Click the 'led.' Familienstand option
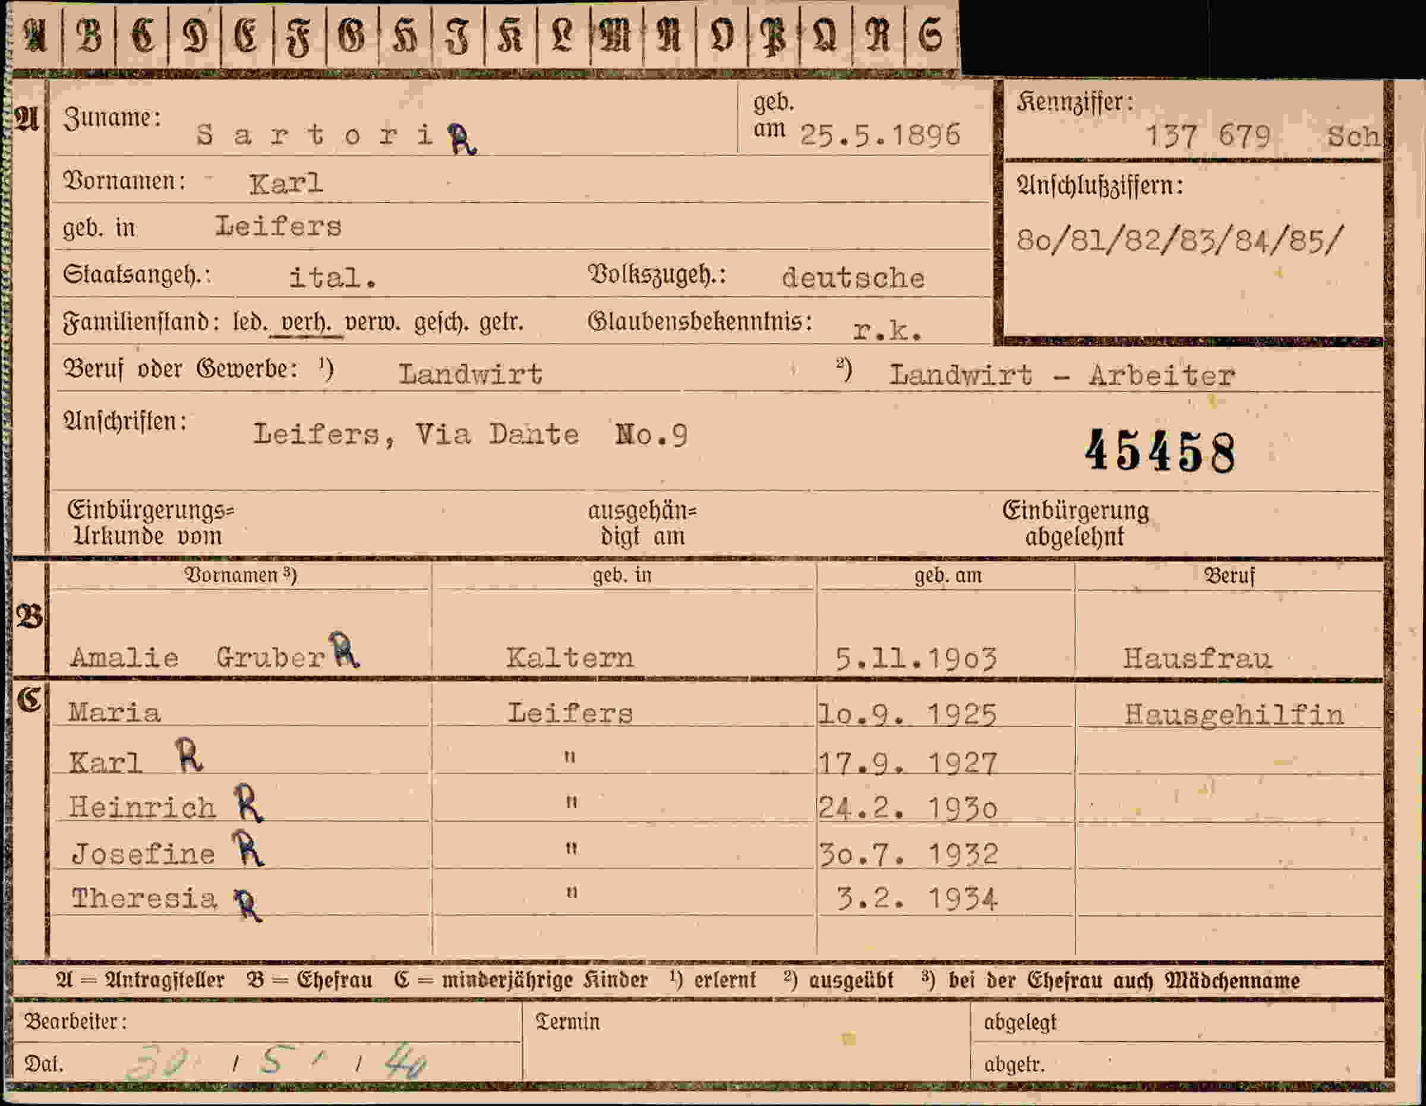 pos(250,323)
